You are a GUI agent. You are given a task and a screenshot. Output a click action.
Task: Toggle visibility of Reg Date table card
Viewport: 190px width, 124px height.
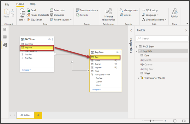[117, 52]
